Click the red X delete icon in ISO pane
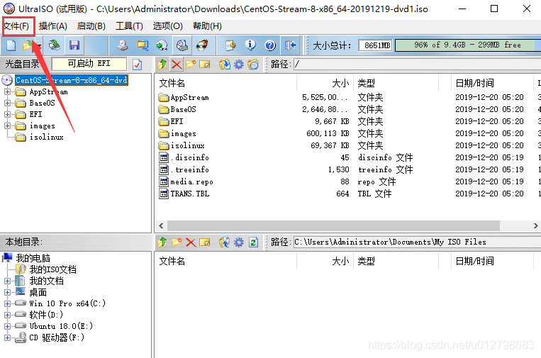The width and height of the screenshot is (541, 358). (177, 64)
